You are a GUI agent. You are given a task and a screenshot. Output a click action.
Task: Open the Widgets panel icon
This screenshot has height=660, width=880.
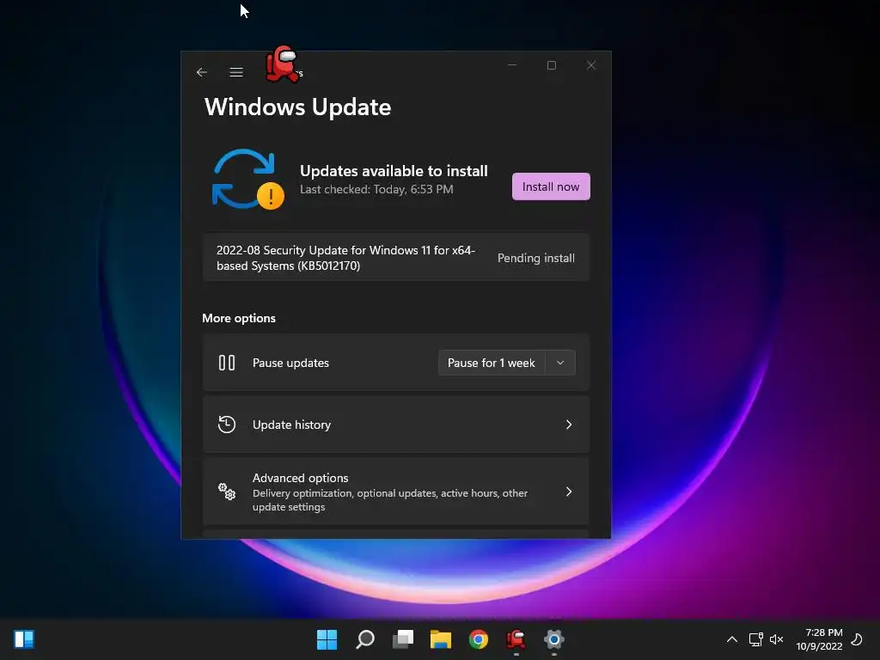click(x=24, y=639)
